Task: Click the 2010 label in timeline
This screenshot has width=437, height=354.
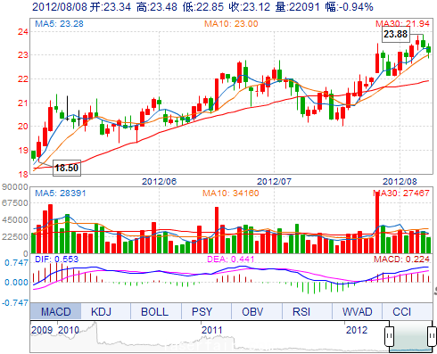Action: pyautogui.click(x=69, y=330)
